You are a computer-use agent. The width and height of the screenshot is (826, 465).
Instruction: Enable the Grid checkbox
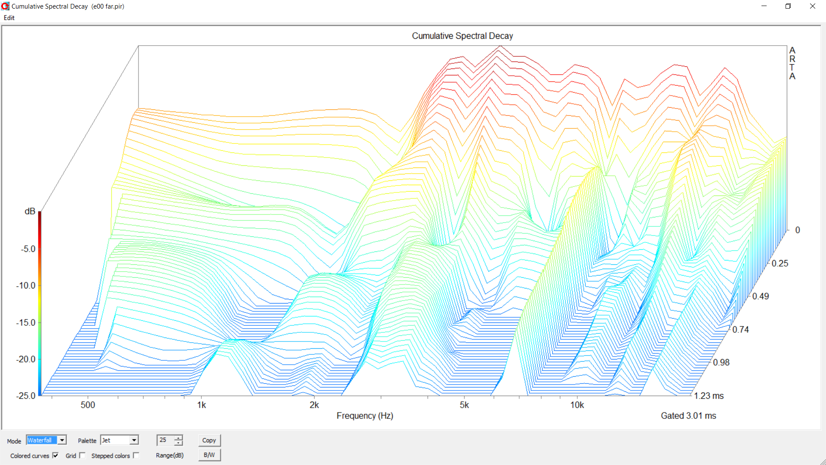[x=83, y=456]
